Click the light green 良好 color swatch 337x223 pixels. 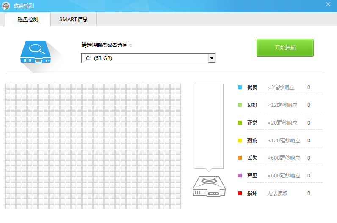click(240, 105)
